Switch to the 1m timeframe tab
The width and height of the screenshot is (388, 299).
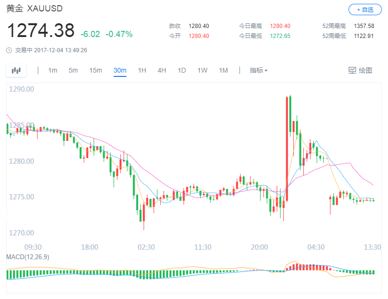pos(53,70)
